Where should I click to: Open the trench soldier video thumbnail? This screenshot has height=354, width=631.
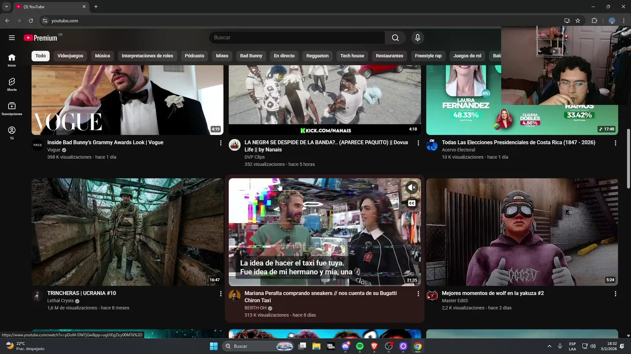(127, 232)
